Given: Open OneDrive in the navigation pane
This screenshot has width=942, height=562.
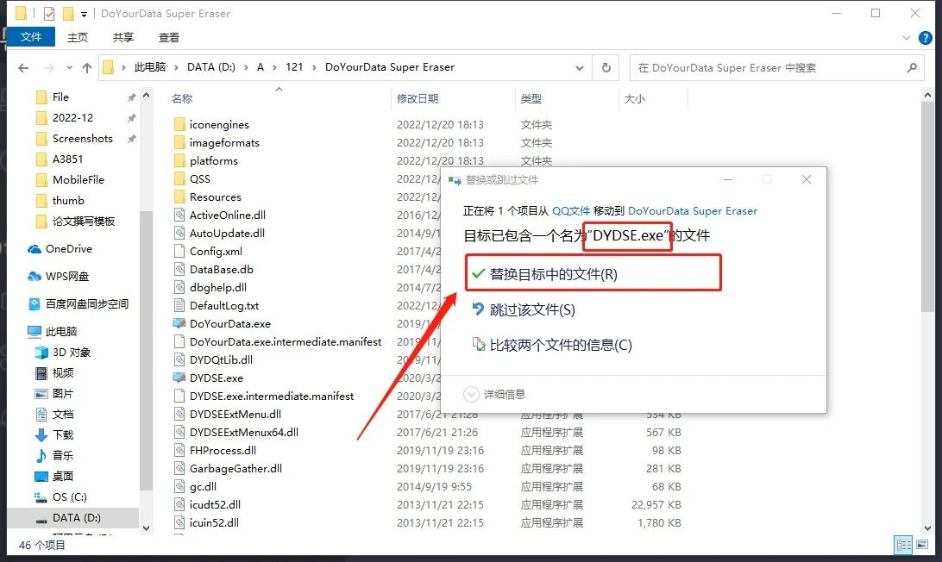Looking at the screenshot, I should [x=68, y=248].
